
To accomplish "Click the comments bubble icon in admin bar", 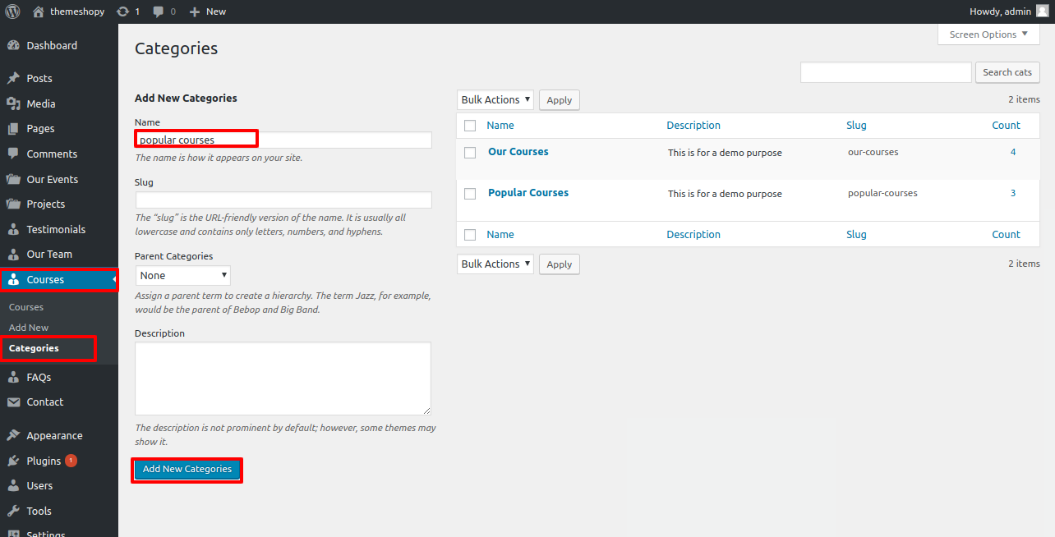I will click(x=159, y=11).
